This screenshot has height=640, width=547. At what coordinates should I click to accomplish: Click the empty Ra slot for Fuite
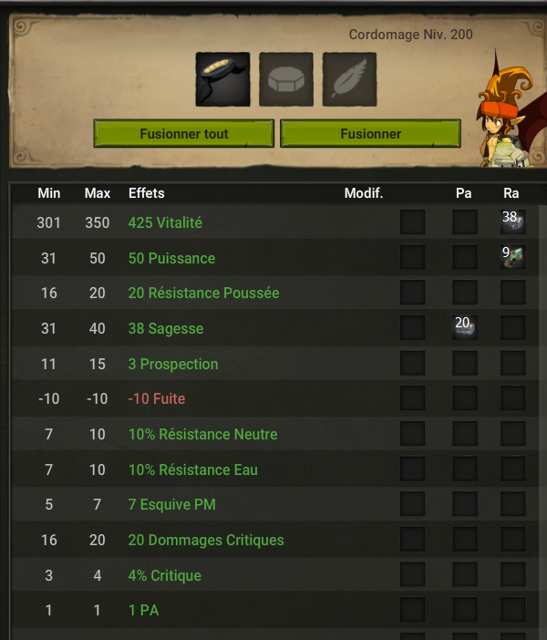tap(512, 398)
